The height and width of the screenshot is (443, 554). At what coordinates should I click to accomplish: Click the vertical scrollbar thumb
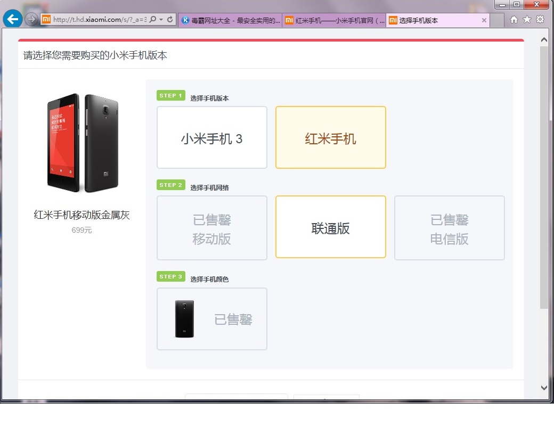(x=544, y=177)
